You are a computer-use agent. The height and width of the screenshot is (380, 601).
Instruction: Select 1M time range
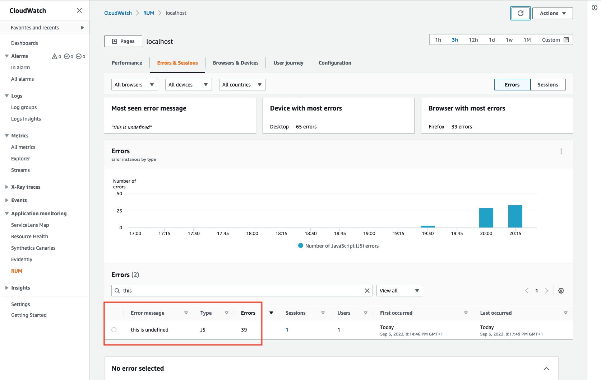coord(527,40)
